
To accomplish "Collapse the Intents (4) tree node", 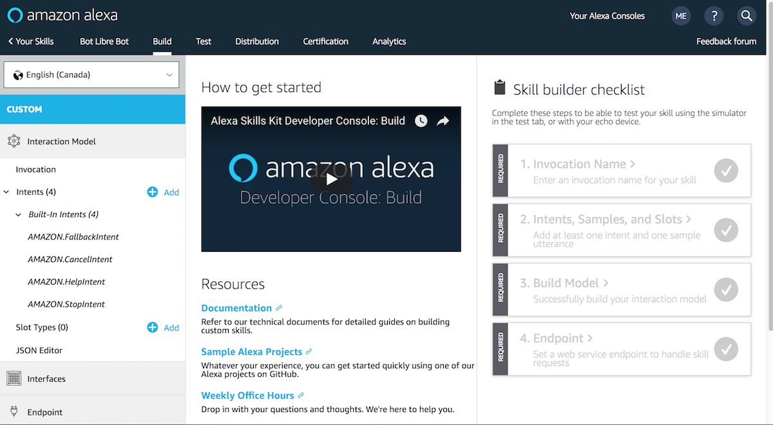I will pos(6,192).
